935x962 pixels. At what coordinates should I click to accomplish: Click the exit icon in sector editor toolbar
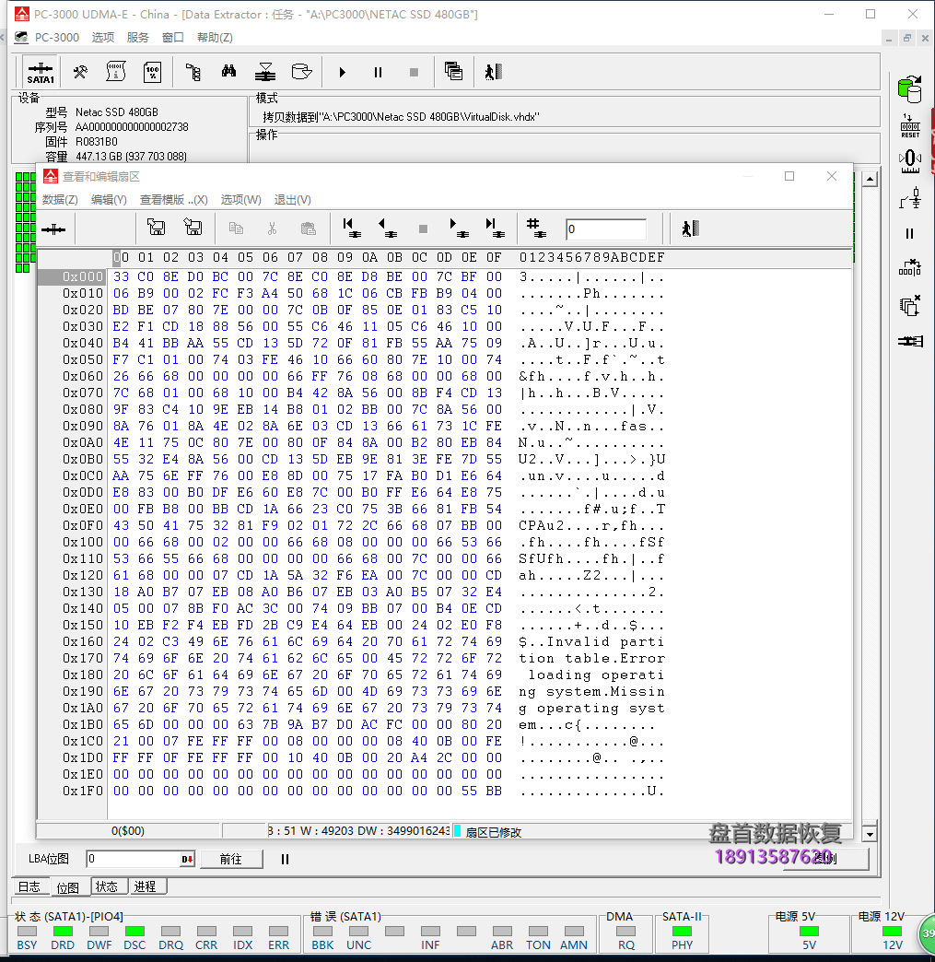690,229
